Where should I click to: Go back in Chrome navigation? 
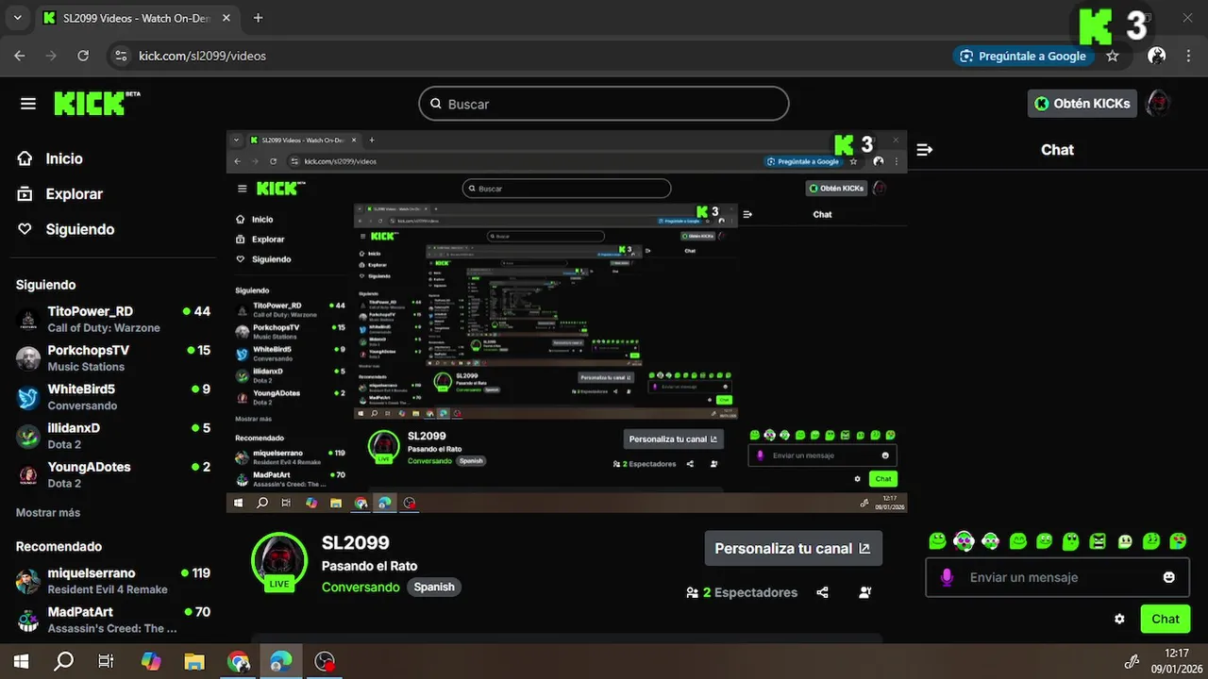[x=20, y=56]
